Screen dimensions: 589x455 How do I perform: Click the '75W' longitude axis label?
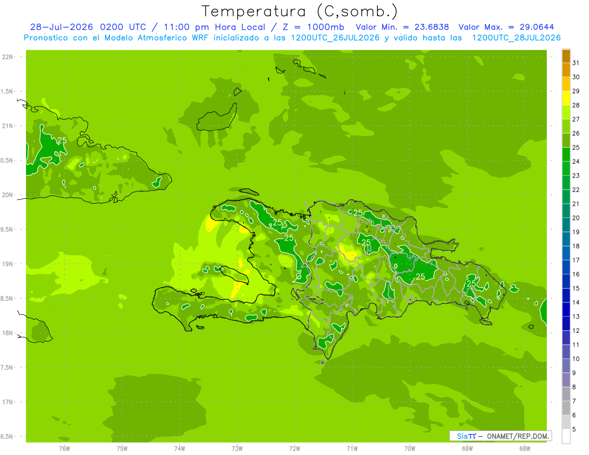[122, 449]
